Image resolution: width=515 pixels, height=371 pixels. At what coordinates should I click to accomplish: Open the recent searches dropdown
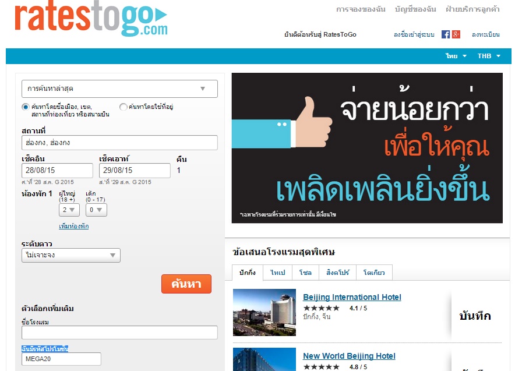pyautogui.click(x=119, y=89)
